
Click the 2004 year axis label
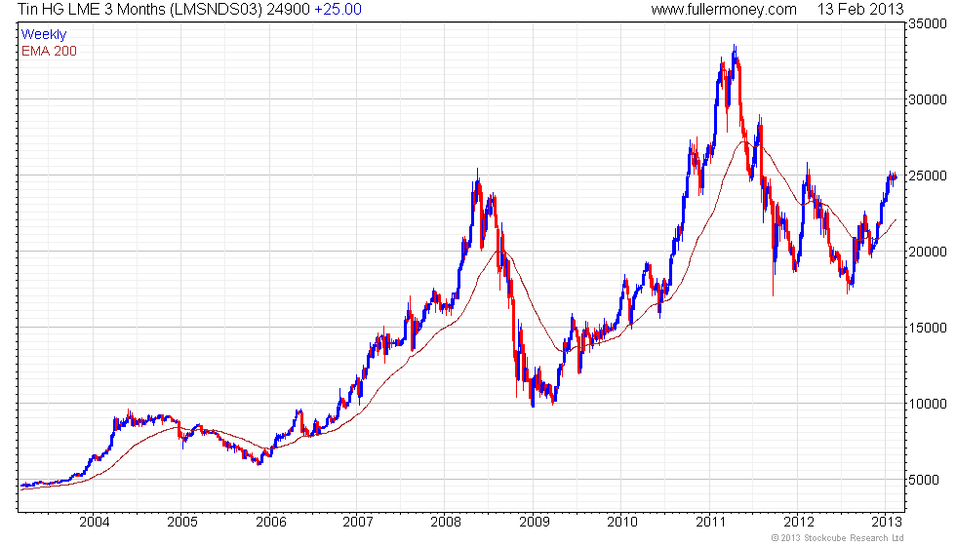click(x=95, y=522)
